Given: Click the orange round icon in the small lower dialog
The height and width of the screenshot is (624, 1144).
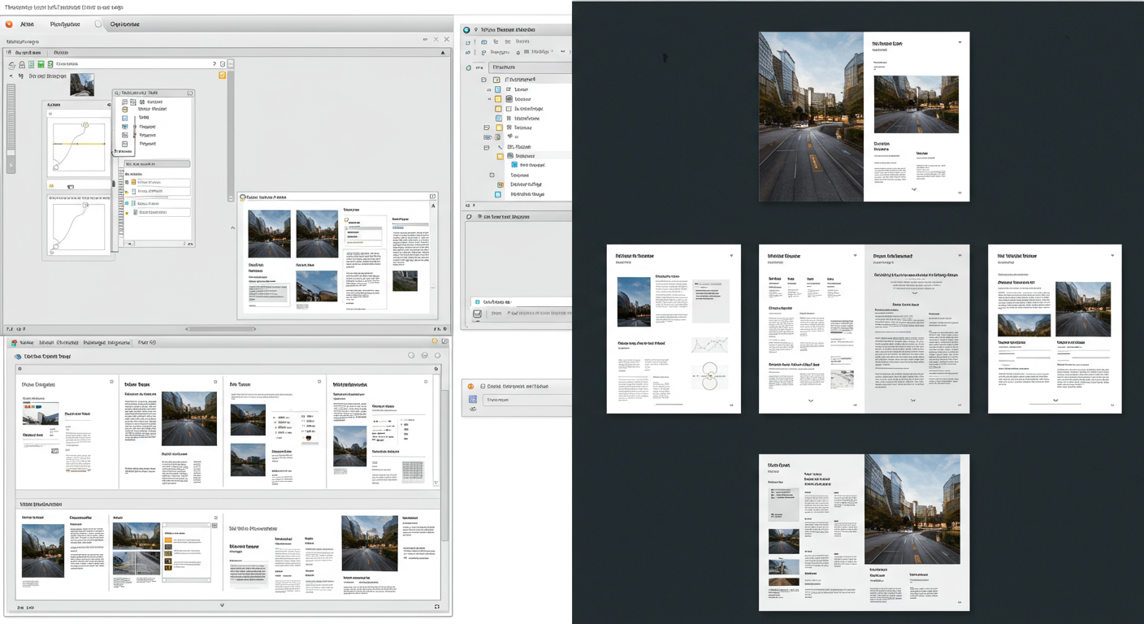Looking at the screenshot, I should tap(470, 386).
